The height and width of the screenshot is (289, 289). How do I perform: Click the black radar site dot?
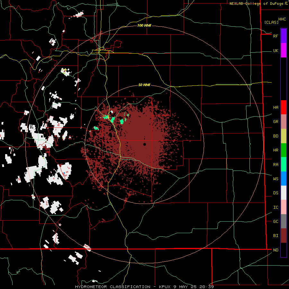(144, 144)
